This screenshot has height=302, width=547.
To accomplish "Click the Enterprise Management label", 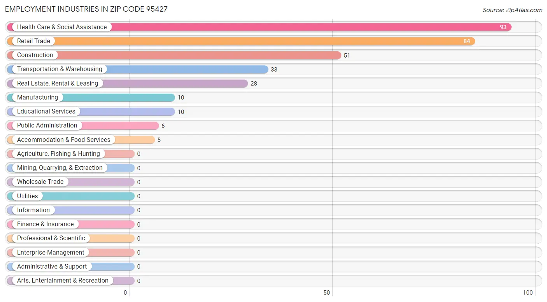I will point(51,252).
